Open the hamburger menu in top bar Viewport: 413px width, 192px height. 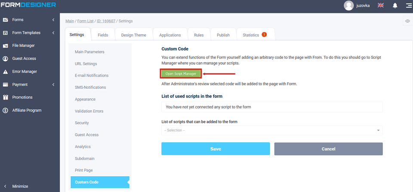pyautogui.click(x=408, y=6)
